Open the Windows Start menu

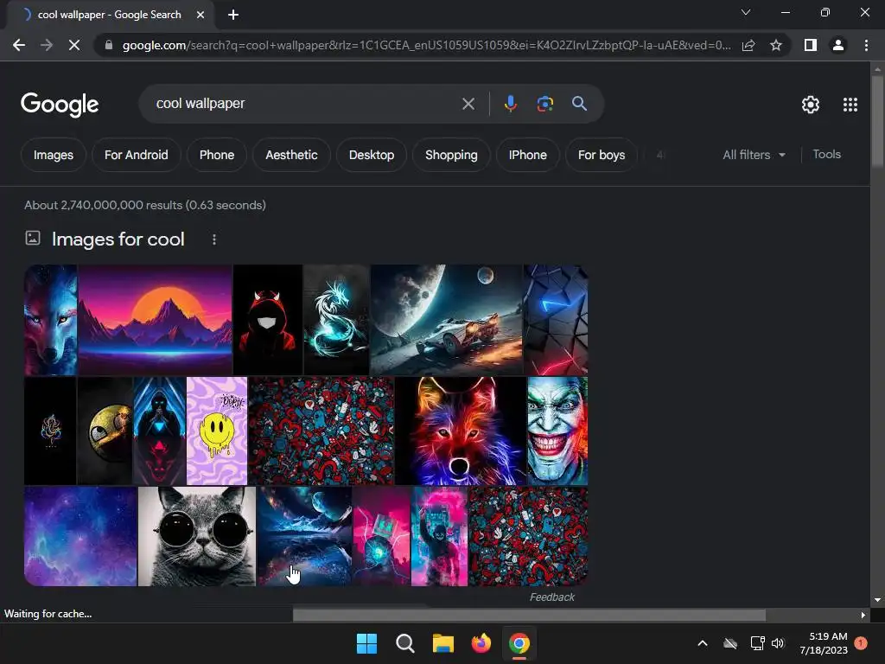click(366, 643)
